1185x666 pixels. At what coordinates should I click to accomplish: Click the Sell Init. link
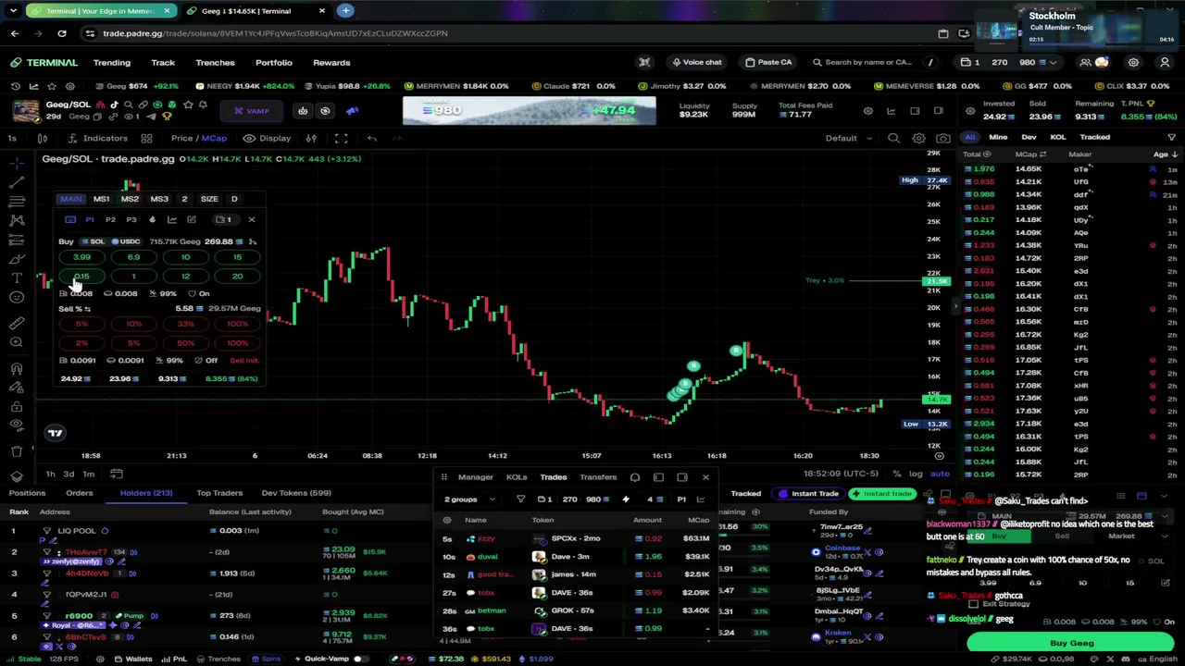pyautogui.click(x=244, y=361)
